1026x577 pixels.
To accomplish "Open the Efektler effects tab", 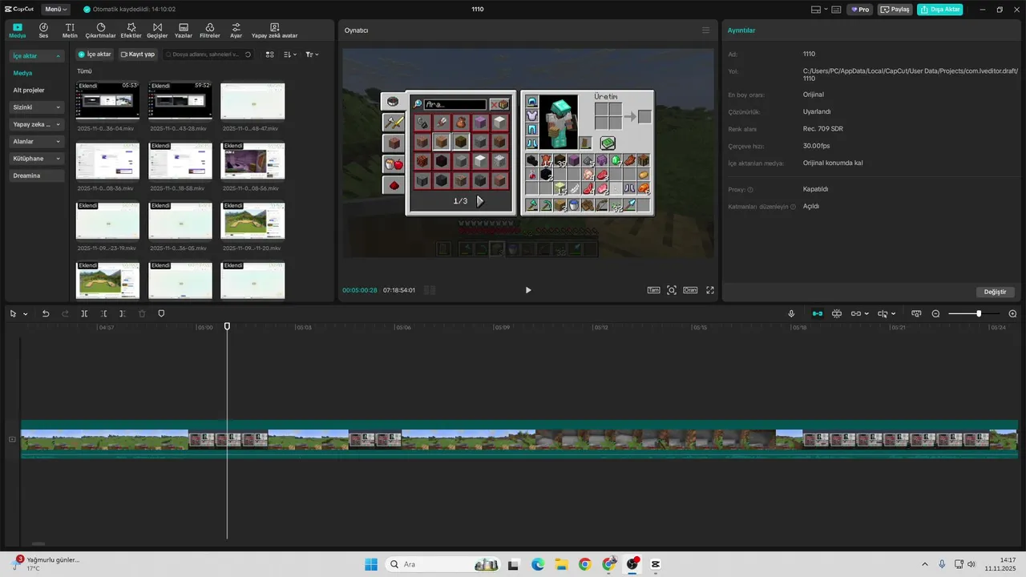I will coord(131,30).
